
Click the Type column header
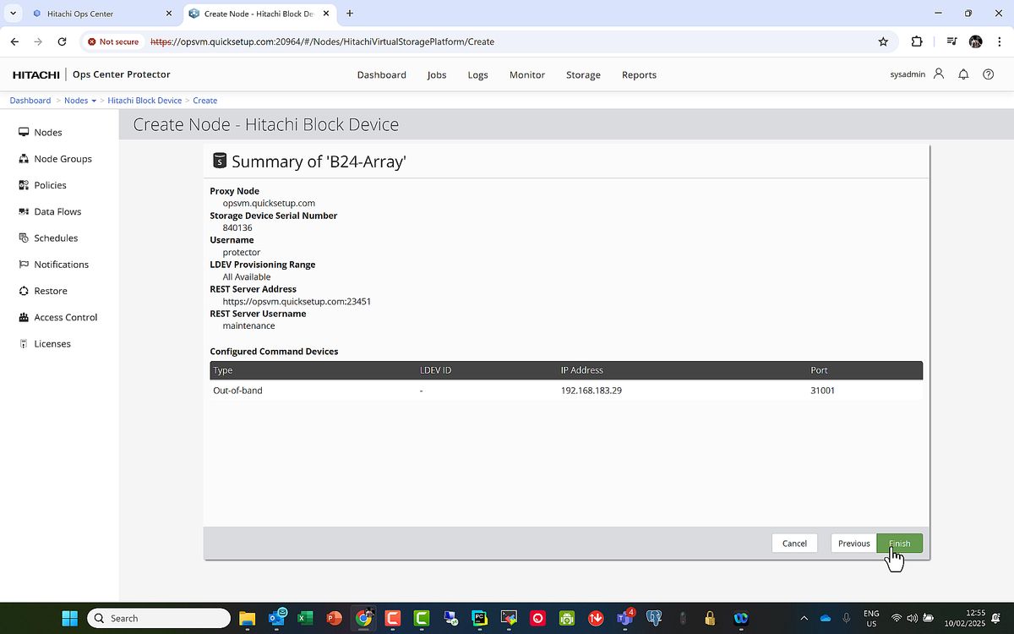tap(223, 370)
